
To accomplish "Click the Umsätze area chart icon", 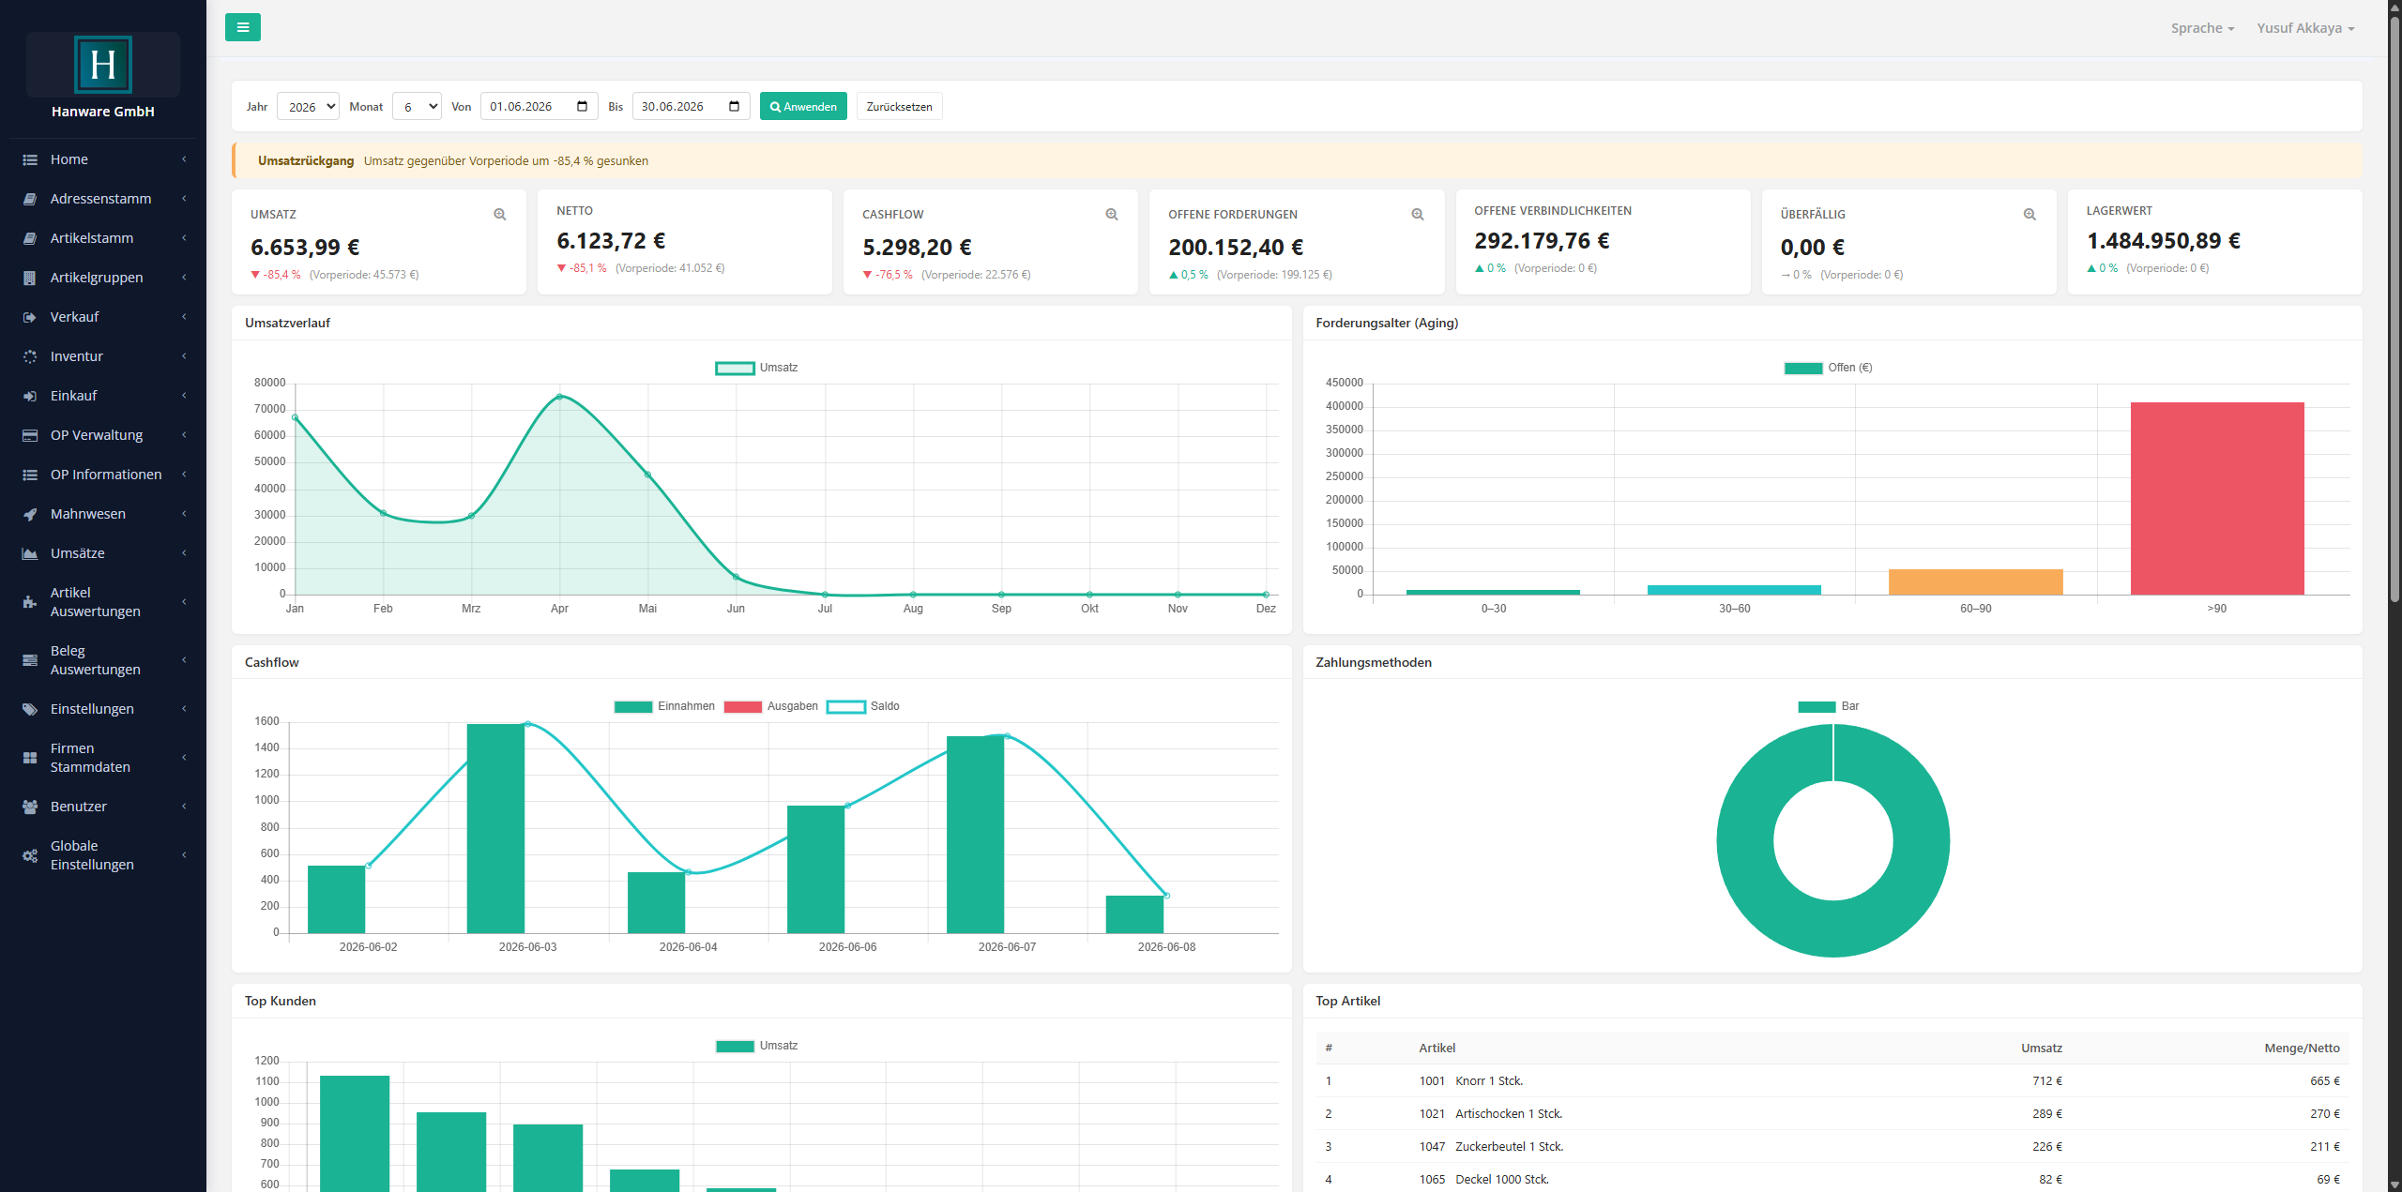I will point(30,553).
